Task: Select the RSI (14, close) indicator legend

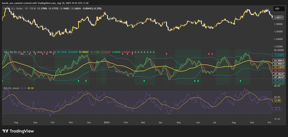Action: coord(11,88)
